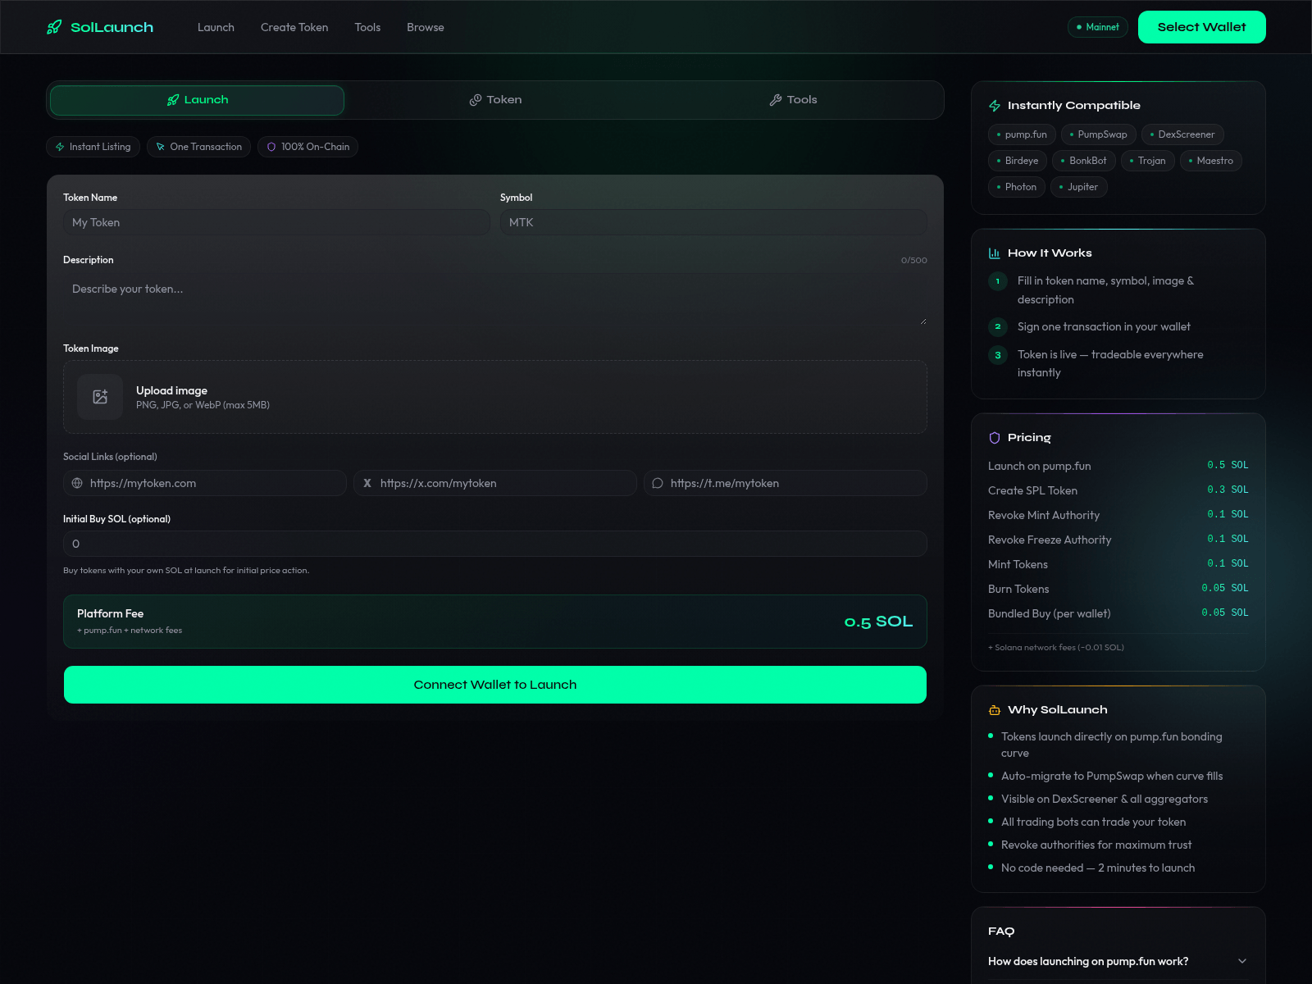
Task: Click the Burn Tokens pricing row
Action: point(1118,589)
